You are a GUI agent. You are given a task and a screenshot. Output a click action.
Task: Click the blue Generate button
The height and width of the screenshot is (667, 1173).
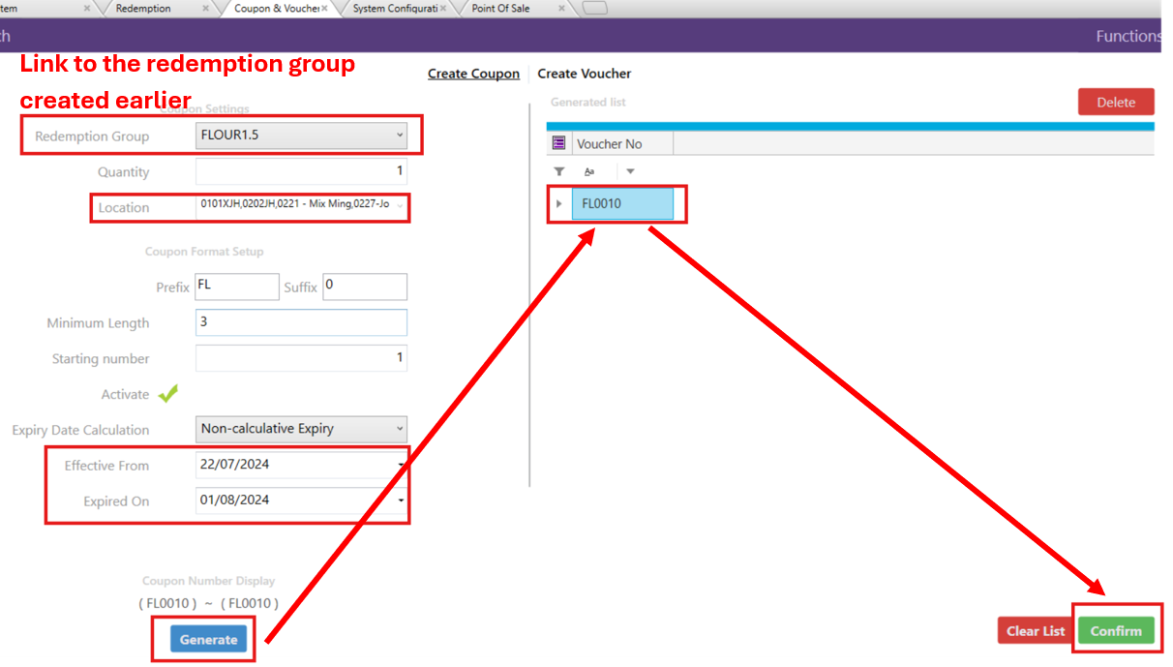(x=208, y=639)
